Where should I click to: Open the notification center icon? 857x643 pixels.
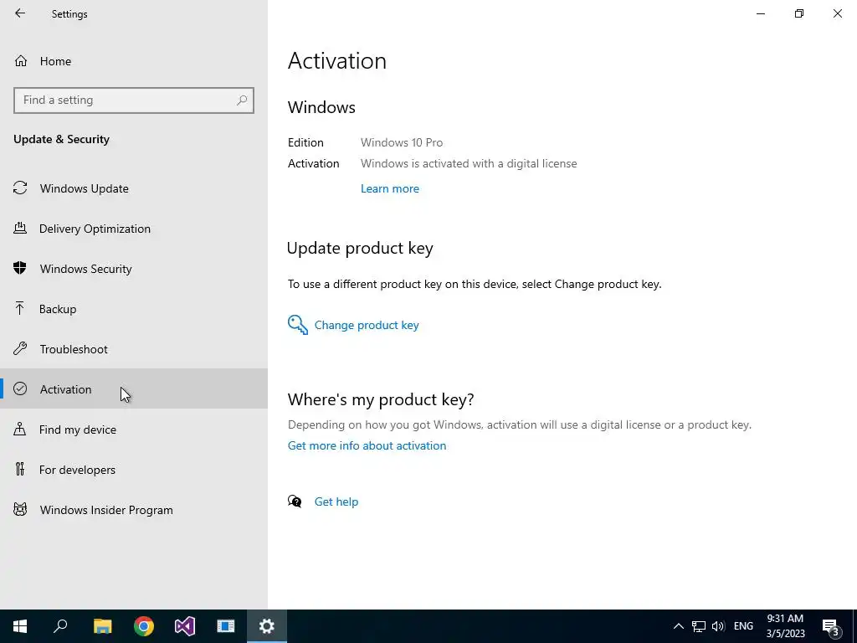tap(831, 626)
